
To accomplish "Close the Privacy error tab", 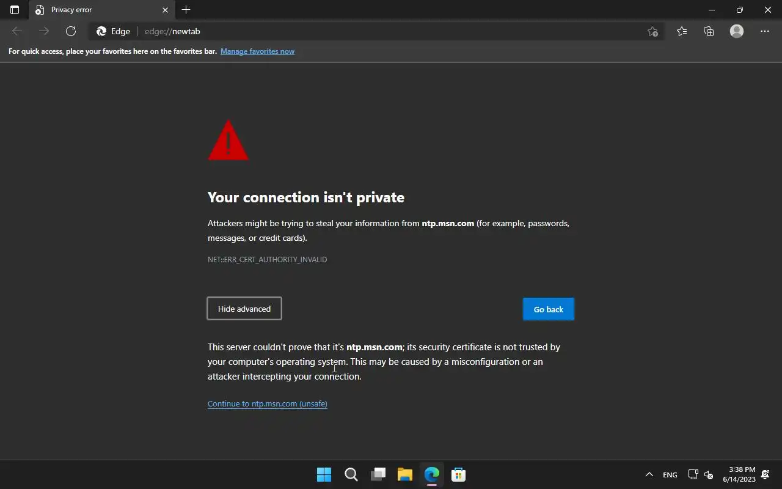I will point(165,10).
